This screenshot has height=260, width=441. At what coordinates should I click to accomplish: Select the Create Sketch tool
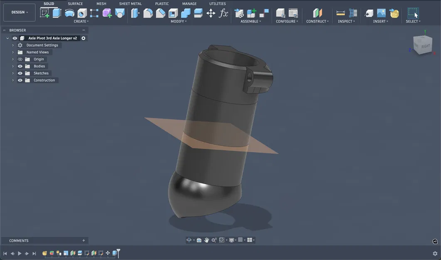point(44,13)
